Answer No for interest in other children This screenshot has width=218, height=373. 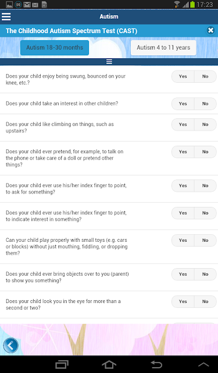205,104
